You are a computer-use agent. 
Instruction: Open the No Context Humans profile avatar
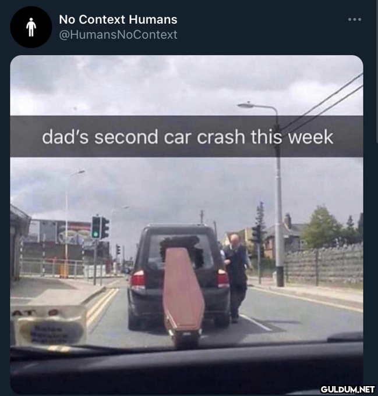point(31,27)
